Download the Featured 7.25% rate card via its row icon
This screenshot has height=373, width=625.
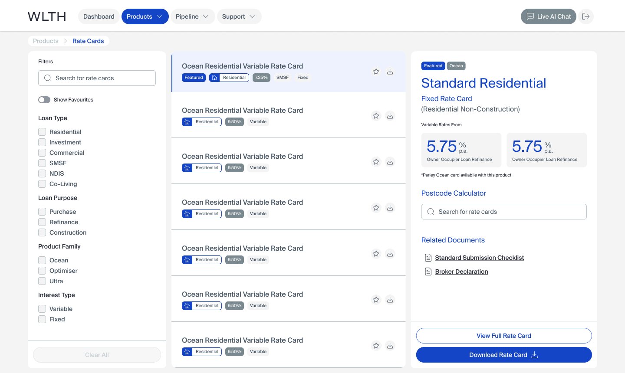(x=390, y=72)
